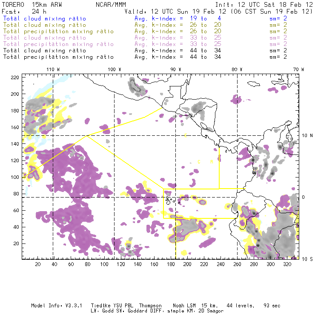Click the "80 W" longitude label
Screen dimensions: 315x315
(x=237, y=69)
